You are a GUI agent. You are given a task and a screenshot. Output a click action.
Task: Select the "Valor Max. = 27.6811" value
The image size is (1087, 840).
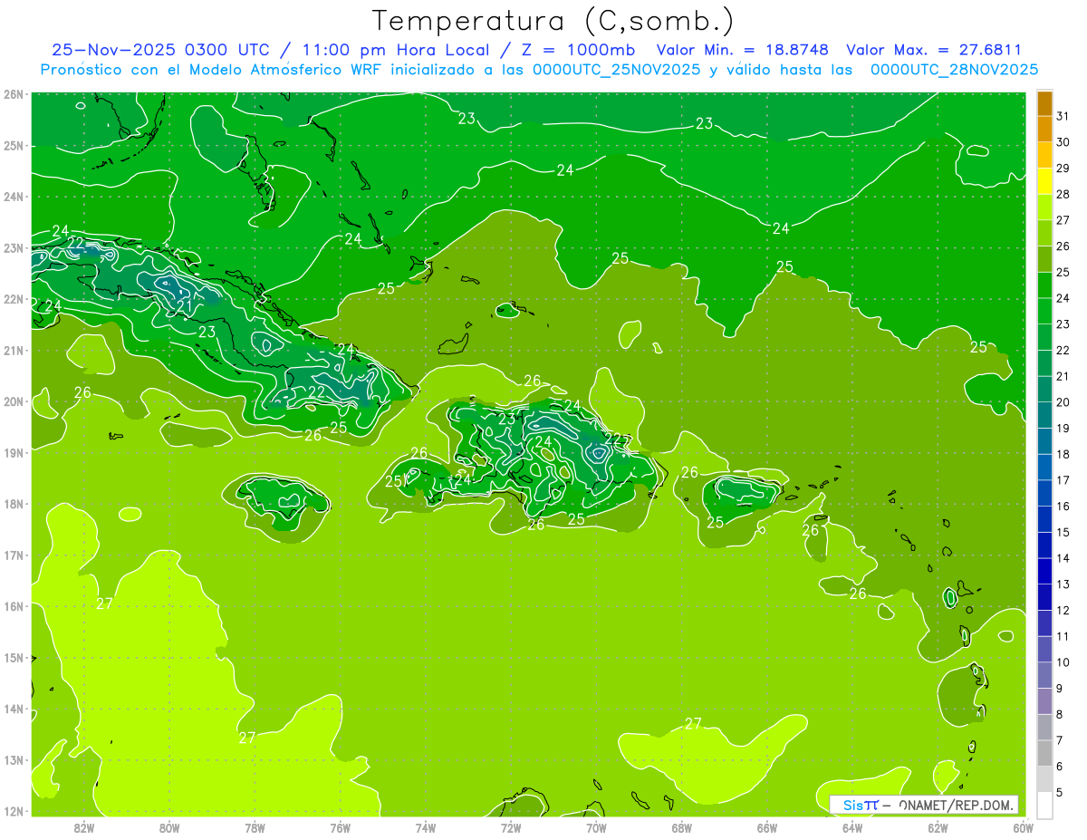tap(934, 50)
